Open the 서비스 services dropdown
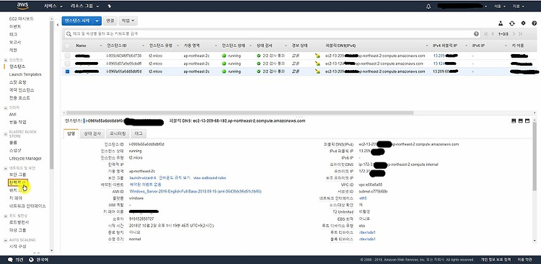This screenshot has width=541, height=264. tap(53, 6)
